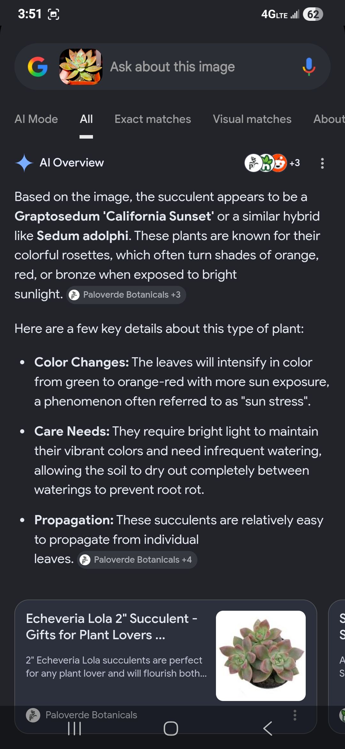
Task: Tap Android back navigation button
Action: 268,729
